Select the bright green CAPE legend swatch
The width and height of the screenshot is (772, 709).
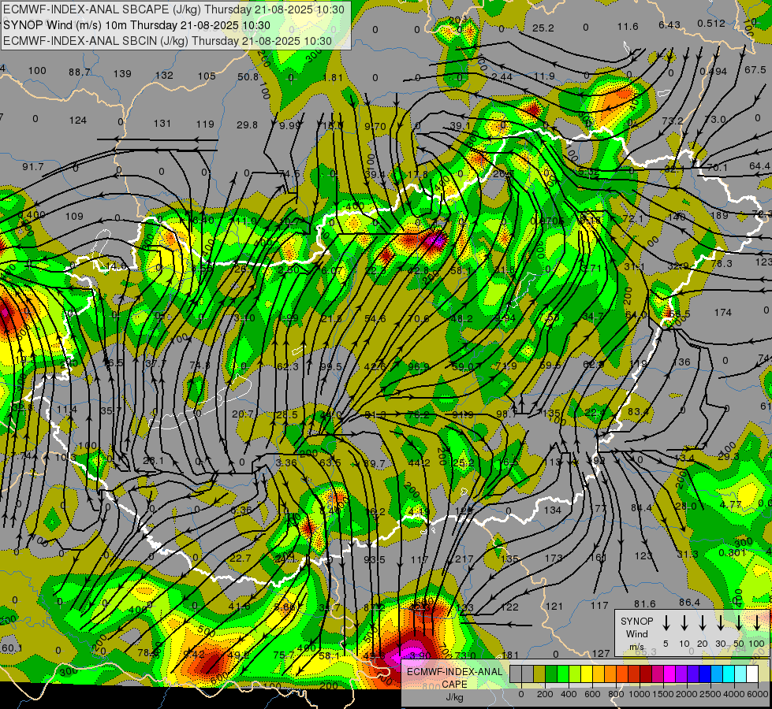pos(563,674)
